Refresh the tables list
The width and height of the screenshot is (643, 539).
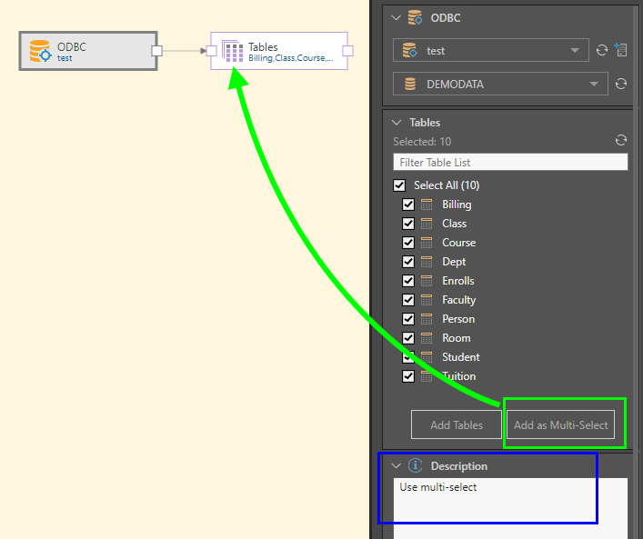pos(621,140)
